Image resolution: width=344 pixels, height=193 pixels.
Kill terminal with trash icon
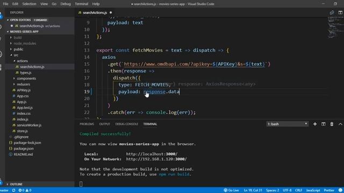pos(332,124)
